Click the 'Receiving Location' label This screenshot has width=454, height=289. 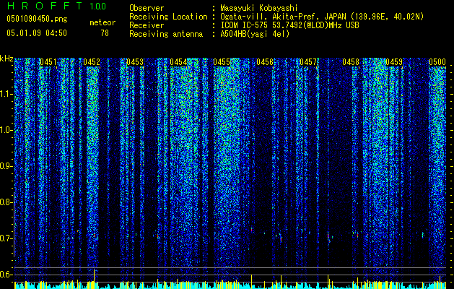tap(168, 17)
